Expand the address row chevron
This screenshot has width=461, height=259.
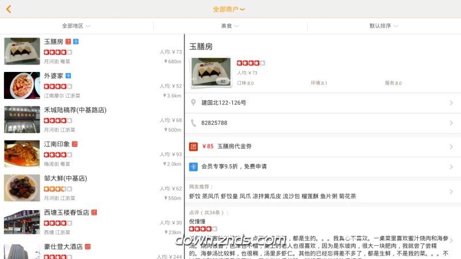coord(451,103)
